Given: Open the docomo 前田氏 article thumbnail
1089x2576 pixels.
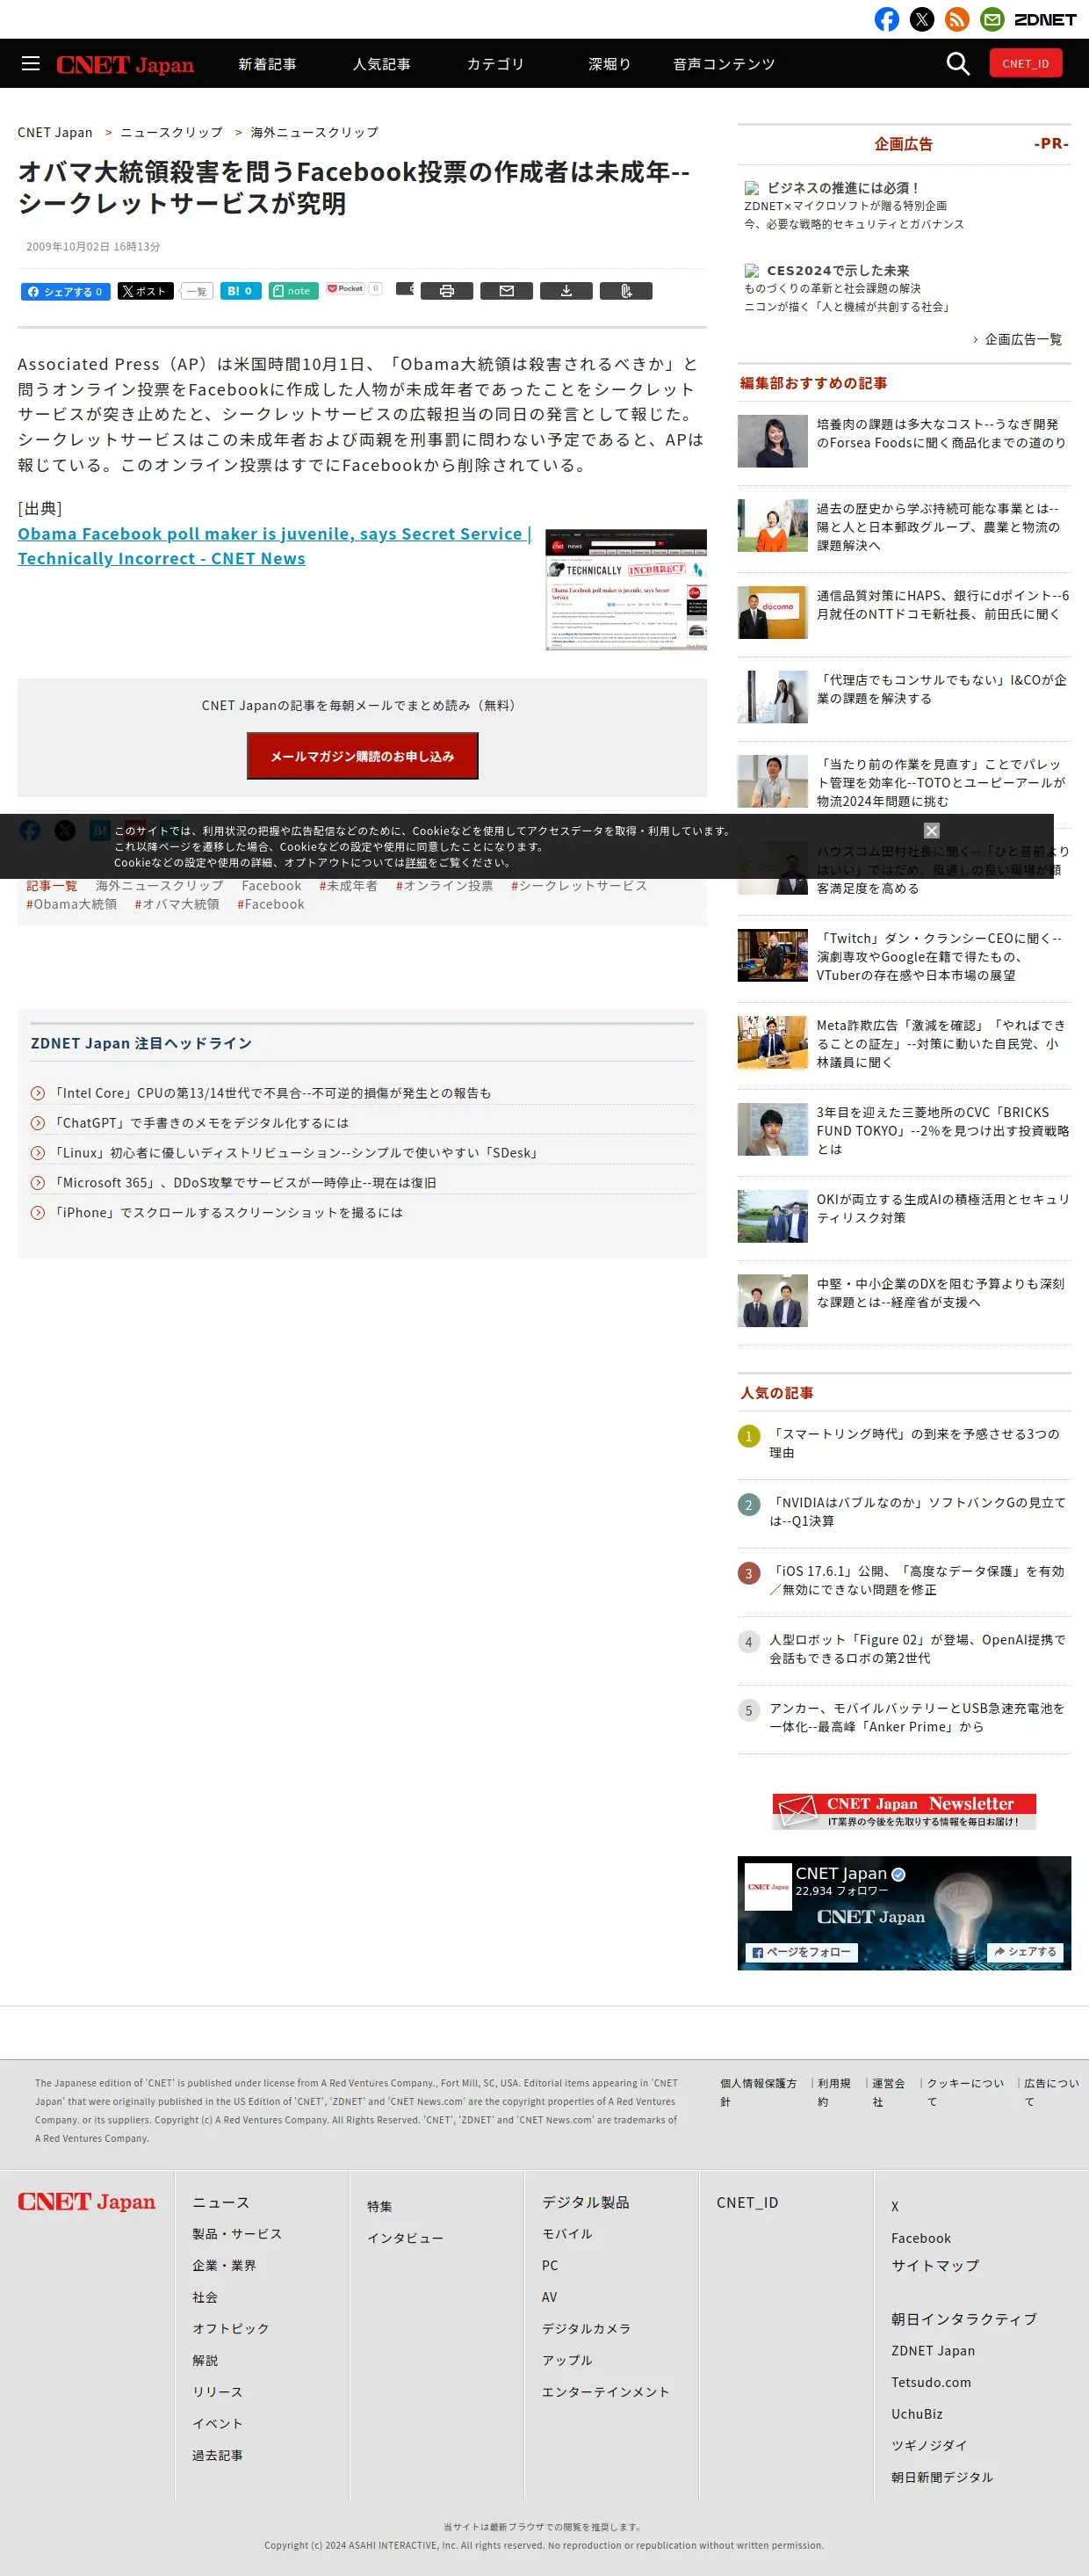Looking at the screenshot, I should point(772,612).
